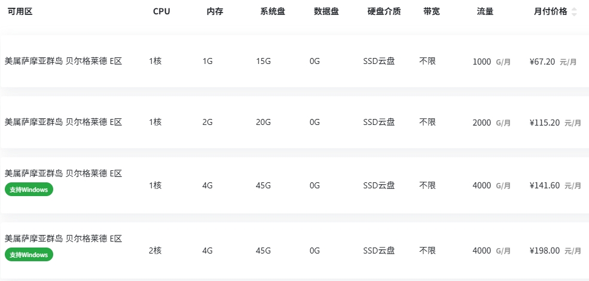Sort by 月付价格 column arrows
This screenshot has height=281, width=589.
tap(573, 11)
